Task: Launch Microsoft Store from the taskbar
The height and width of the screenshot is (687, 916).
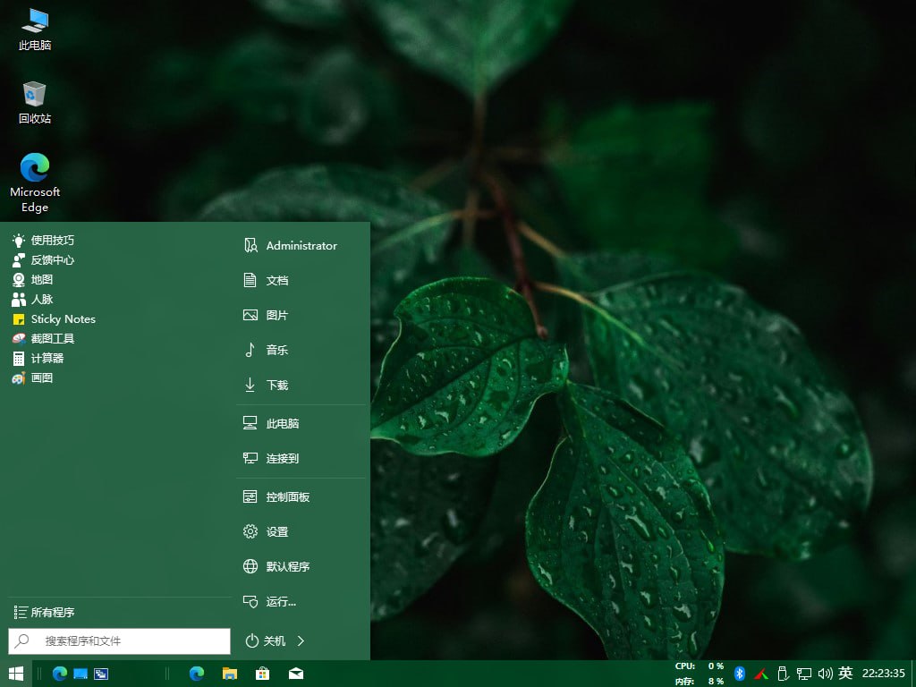Action: (x=263, y=674)
